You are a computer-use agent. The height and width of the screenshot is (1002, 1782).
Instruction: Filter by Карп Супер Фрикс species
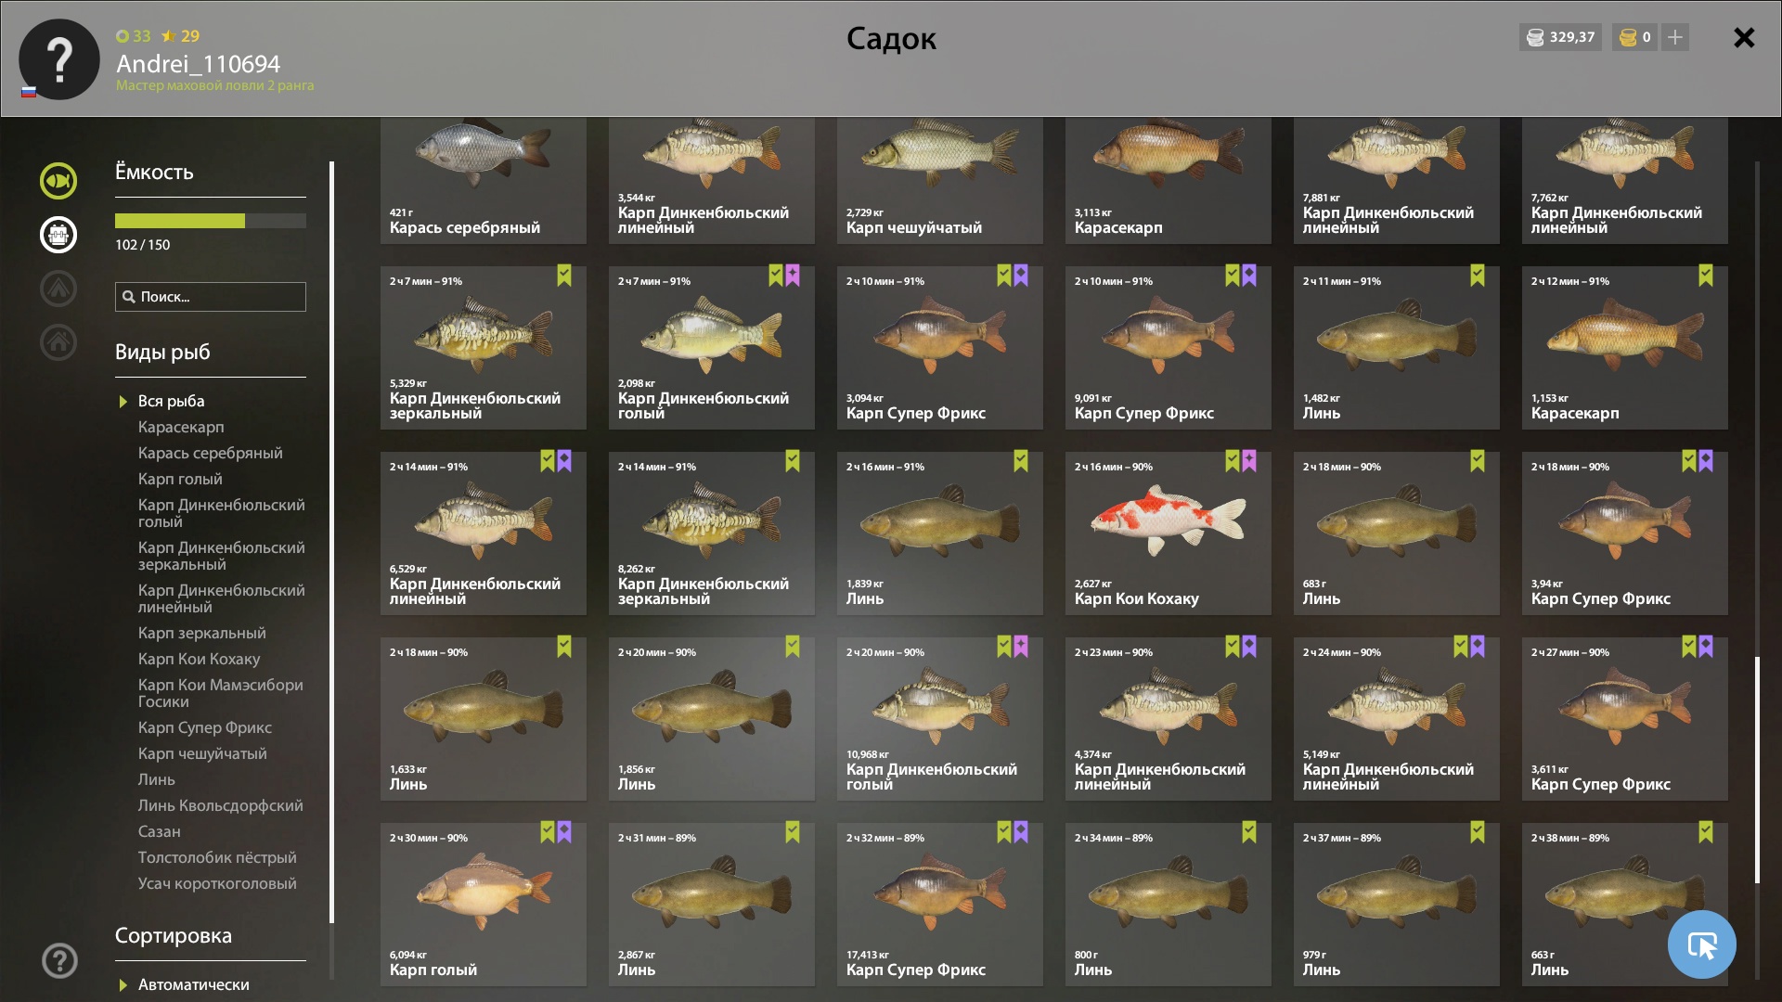click(x=205, y=727)
